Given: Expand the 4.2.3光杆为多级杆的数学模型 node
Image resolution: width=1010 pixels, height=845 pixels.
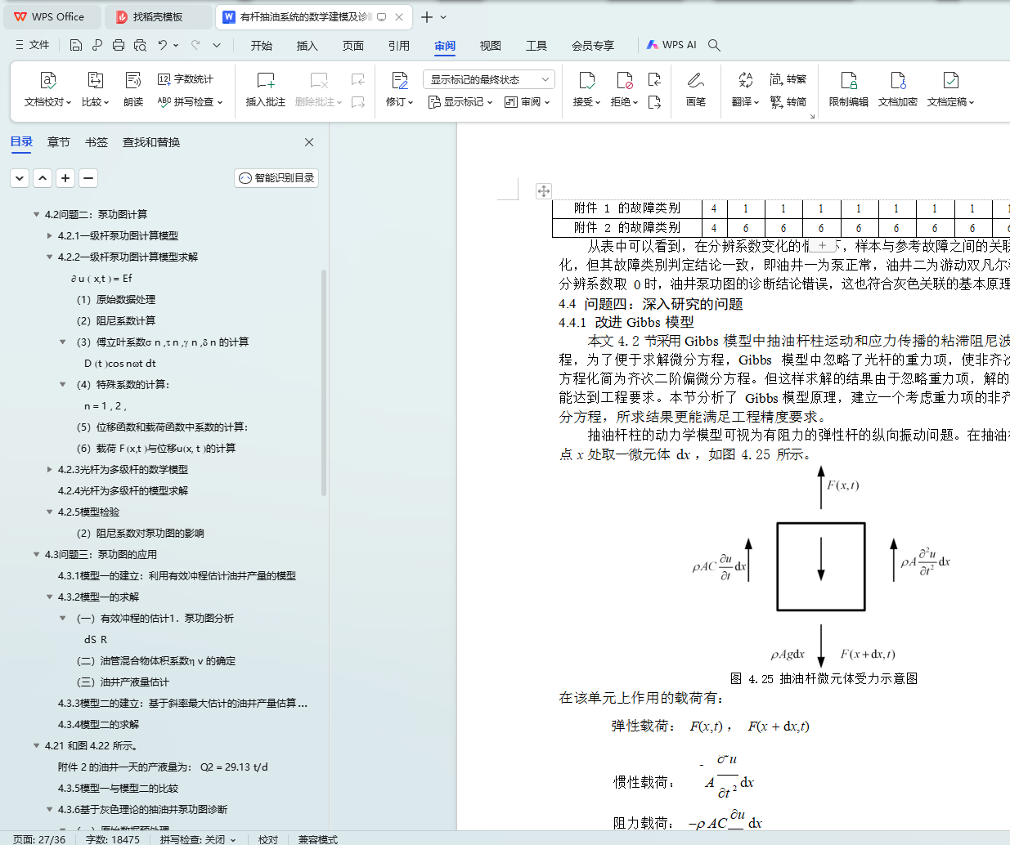Looking at the screenshot, I should pos(50,470).
